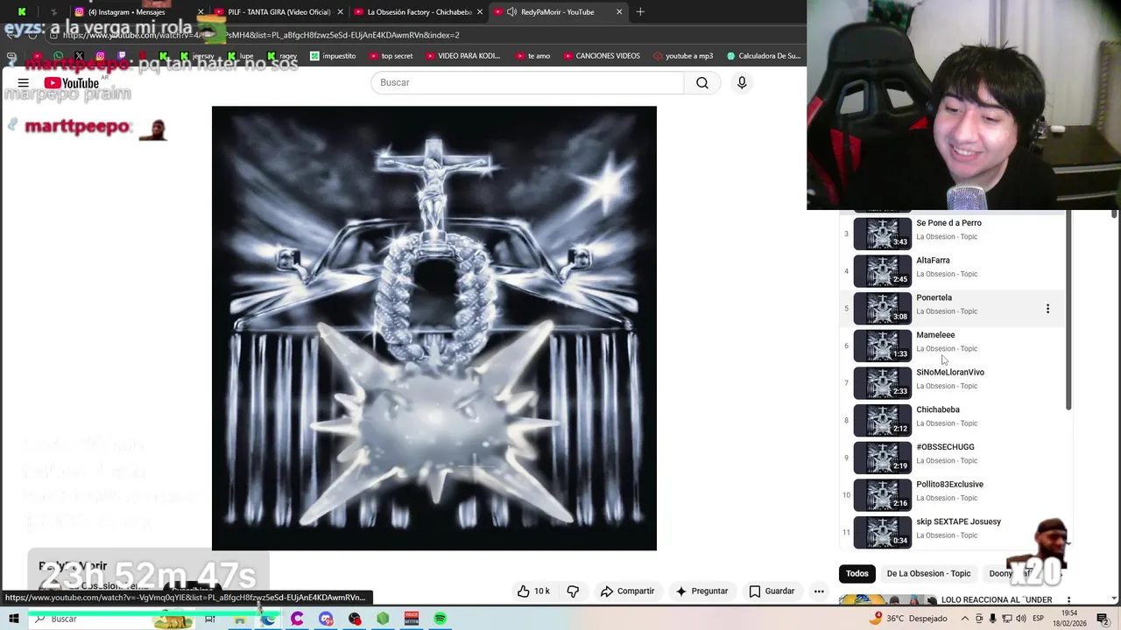1121x630 pixels.
Task: Select the RedyPaMorir - YouTube tab
Action: click(557, 12)
